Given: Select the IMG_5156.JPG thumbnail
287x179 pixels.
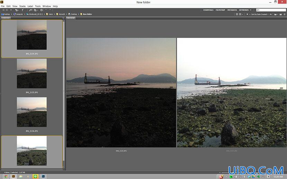Looking at the screenshot, I should pos(32,112).
